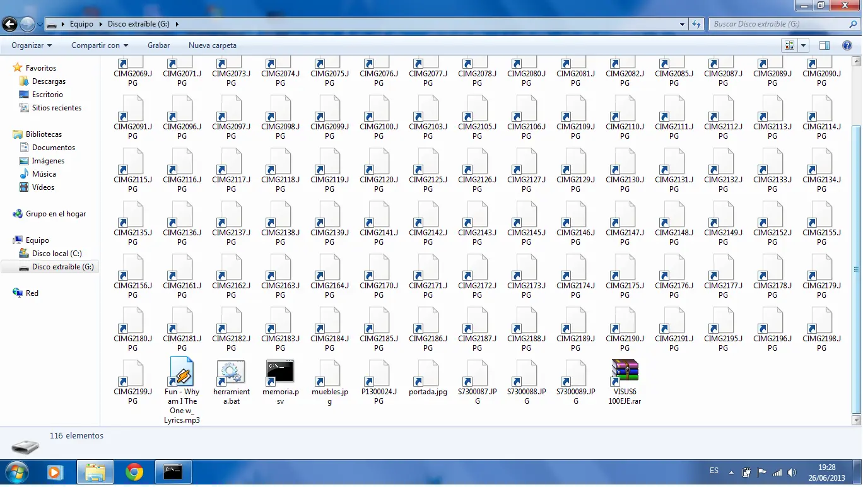Open Descargas in the Favoritos list
The height and width of the screenshot is (487, 863).
pyautogui.click(x=49, y=81)
